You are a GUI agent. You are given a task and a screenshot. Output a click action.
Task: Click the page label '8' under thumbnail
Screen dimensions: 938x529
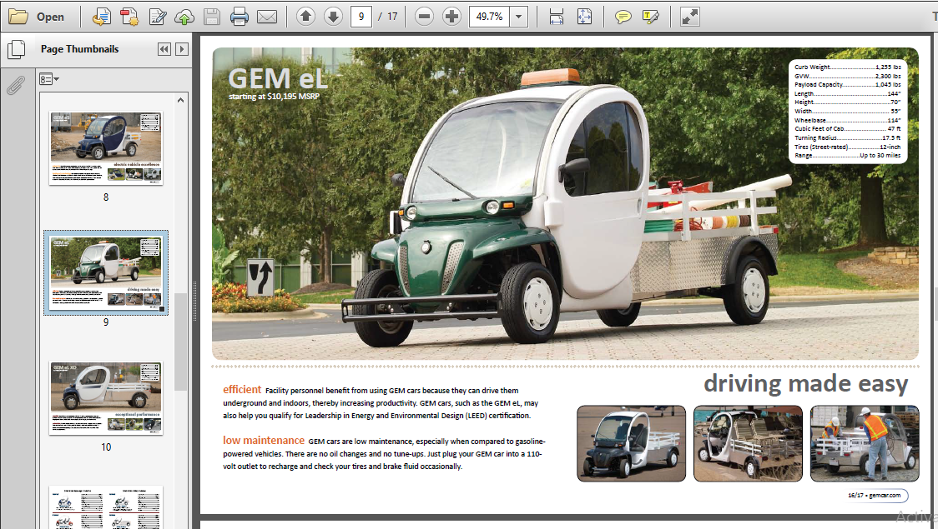106,197
